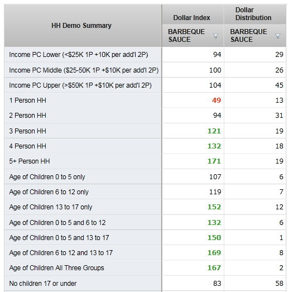Select the Income PC Lower row label

(x=79, y=55)
